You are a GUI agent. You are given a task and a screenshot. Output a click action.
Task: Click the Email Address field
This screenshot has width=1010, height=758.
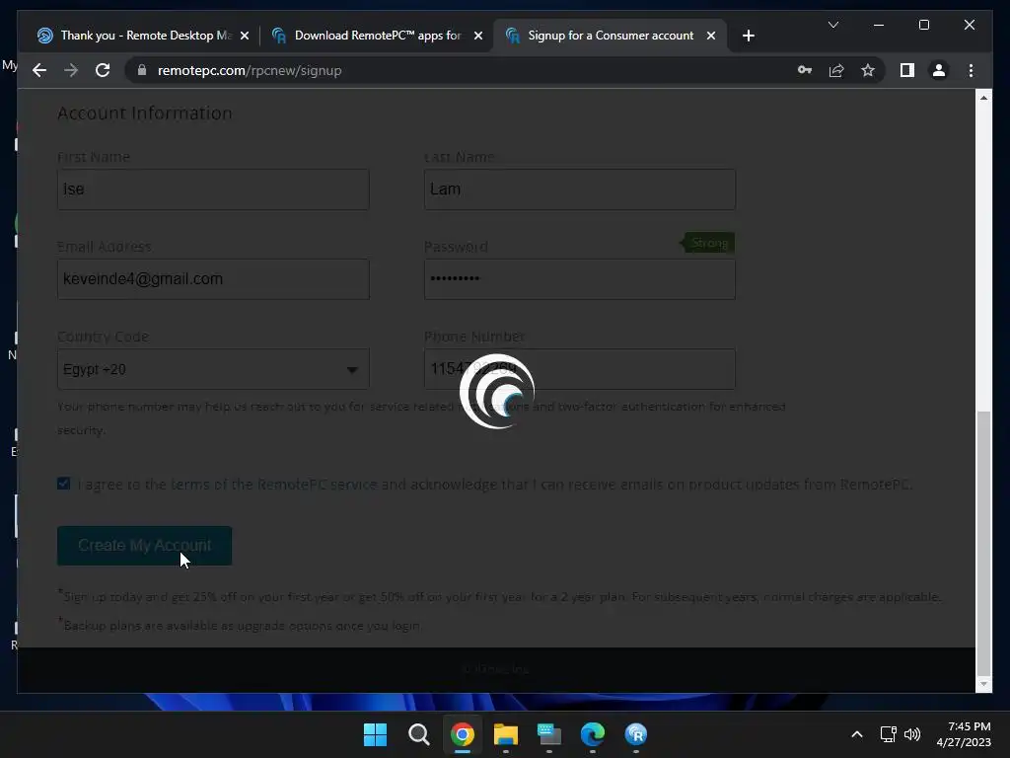(213, 279)
